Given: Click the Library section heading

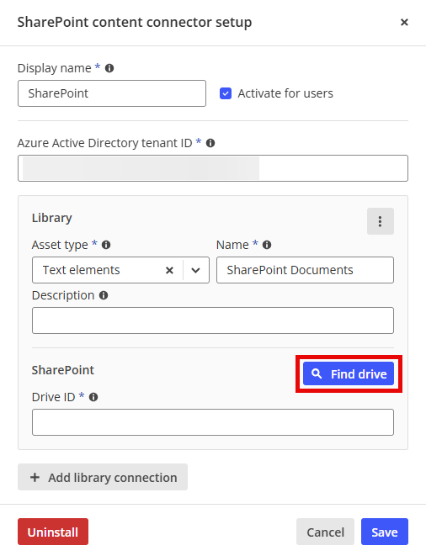Looking at the screenshot, I should [x=52, y=218].
